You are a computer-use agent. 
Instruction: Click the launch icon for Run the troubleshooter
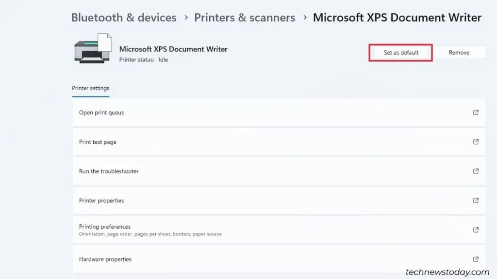476,171
